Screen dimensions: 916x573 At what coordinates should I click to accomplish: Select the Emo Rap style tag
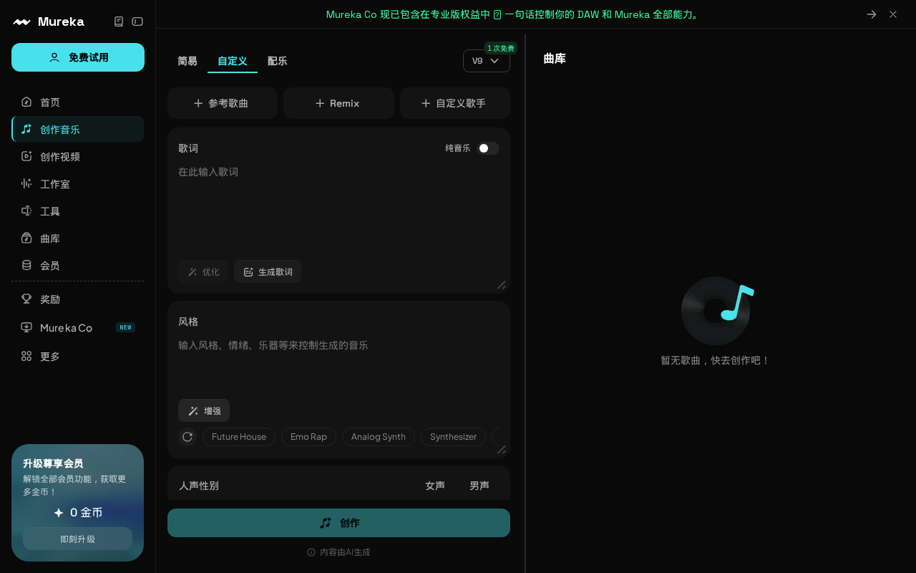coord(308,437)
